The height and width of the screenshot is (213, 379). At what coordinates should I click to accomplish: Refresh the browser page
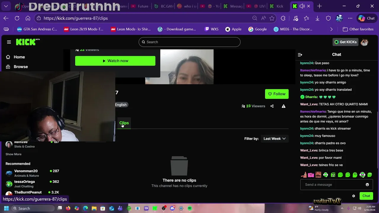(17, 18)
